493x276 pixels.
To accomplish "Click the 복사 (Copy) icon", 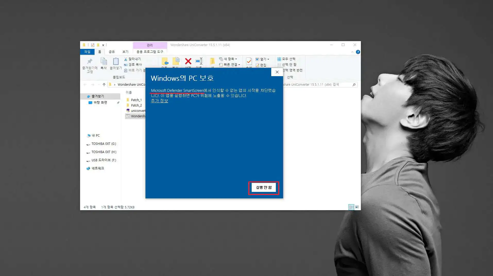I will point(104,61).
